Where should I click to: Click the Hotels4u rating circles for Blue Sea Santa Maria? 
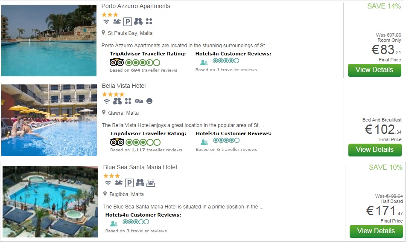click(136, 222)
